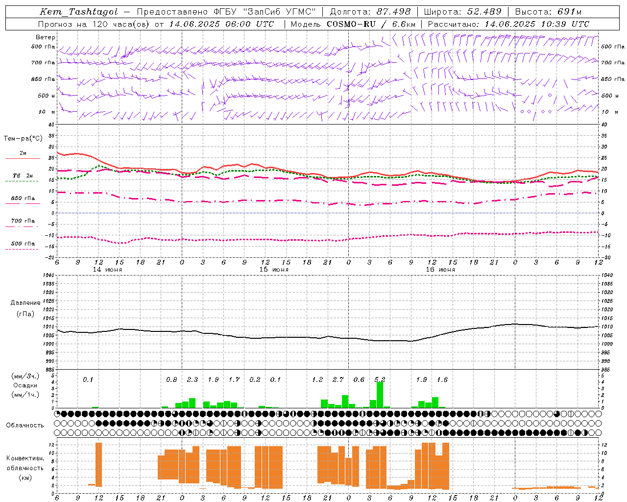This screenshot has width=627, height=502.
Task: Click the 0.2 precipitation total
Action: [x=255, y=380]
